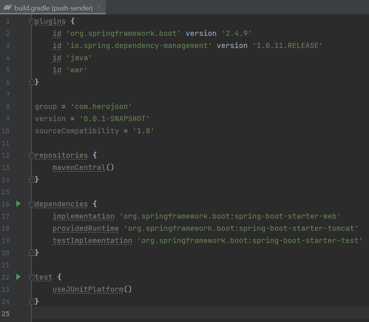
Task: Click fold marker at repositories closing brace
Action: (31, 179)
